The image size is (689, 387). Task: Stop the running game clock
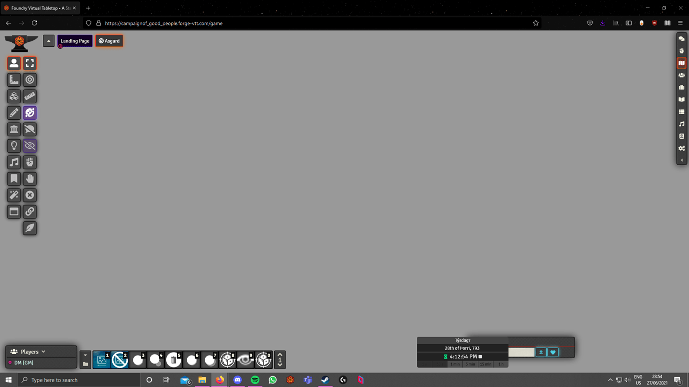(480, 357)
